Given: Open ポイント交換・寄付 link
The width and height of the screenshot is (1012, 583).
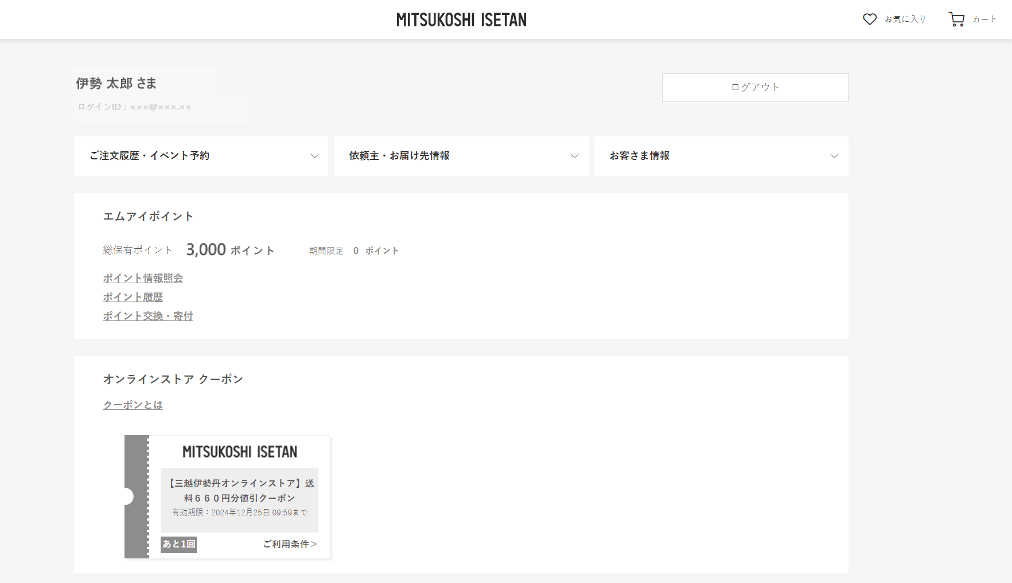Looking at the screenshot, I should (148, 316).
